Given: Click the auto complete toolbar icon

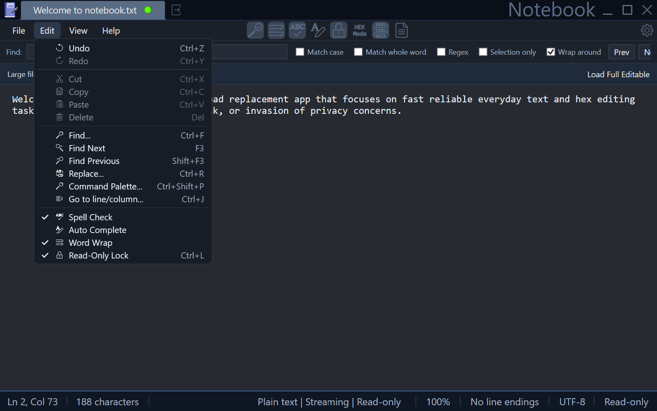Looking at the screenshot, I should 318,30.
